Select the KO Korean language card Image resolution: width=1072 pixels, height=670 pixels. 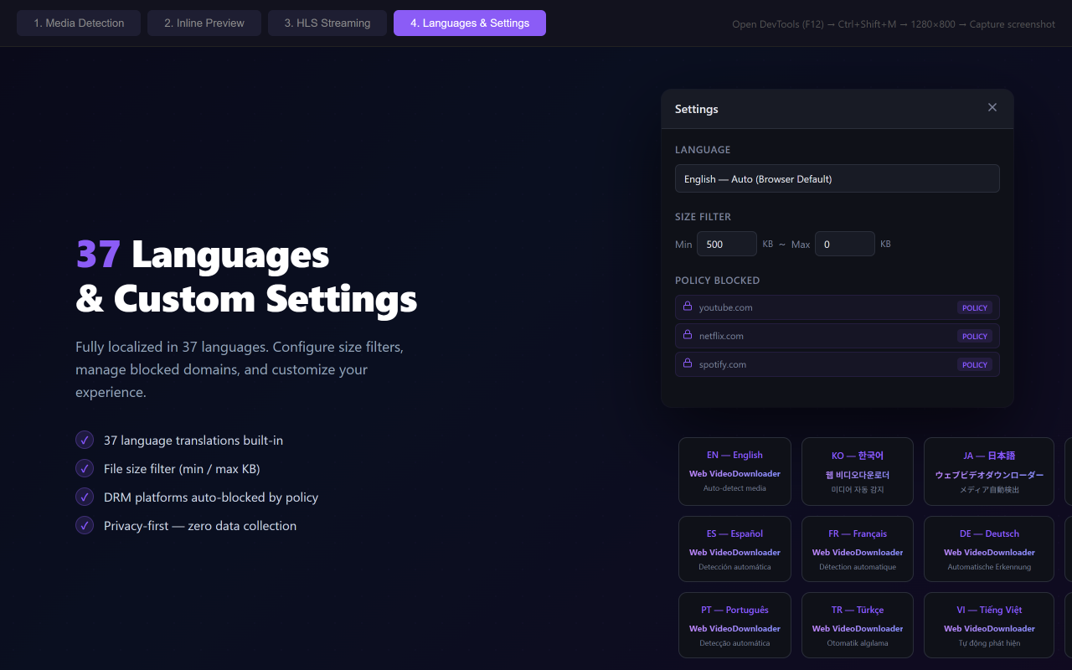(858, 472)
